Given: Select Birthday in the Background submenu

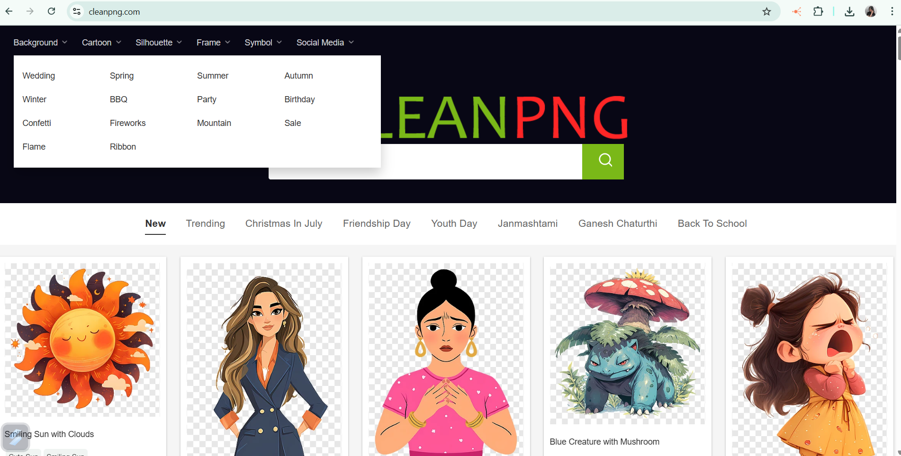Looking at the screenshot, I should point(299,99).
